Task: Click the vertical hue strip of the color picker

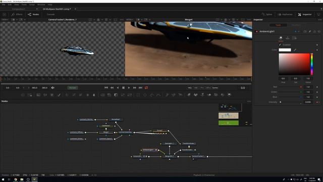Action: [x=312, y=64]
